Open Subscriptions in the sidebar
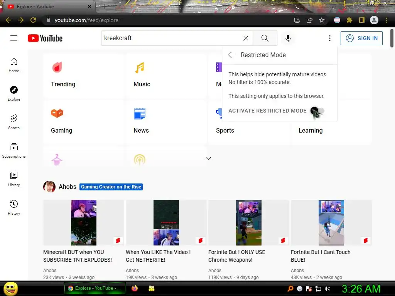 click(14, 151)
